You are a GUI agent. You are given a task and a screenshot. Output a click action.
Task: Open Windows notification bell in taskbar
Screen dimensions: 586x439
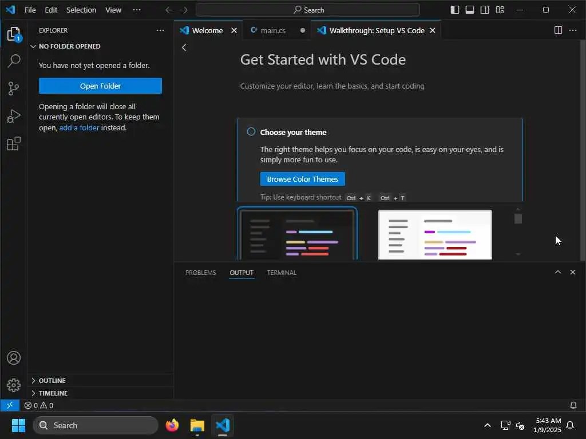click(571, 425)
